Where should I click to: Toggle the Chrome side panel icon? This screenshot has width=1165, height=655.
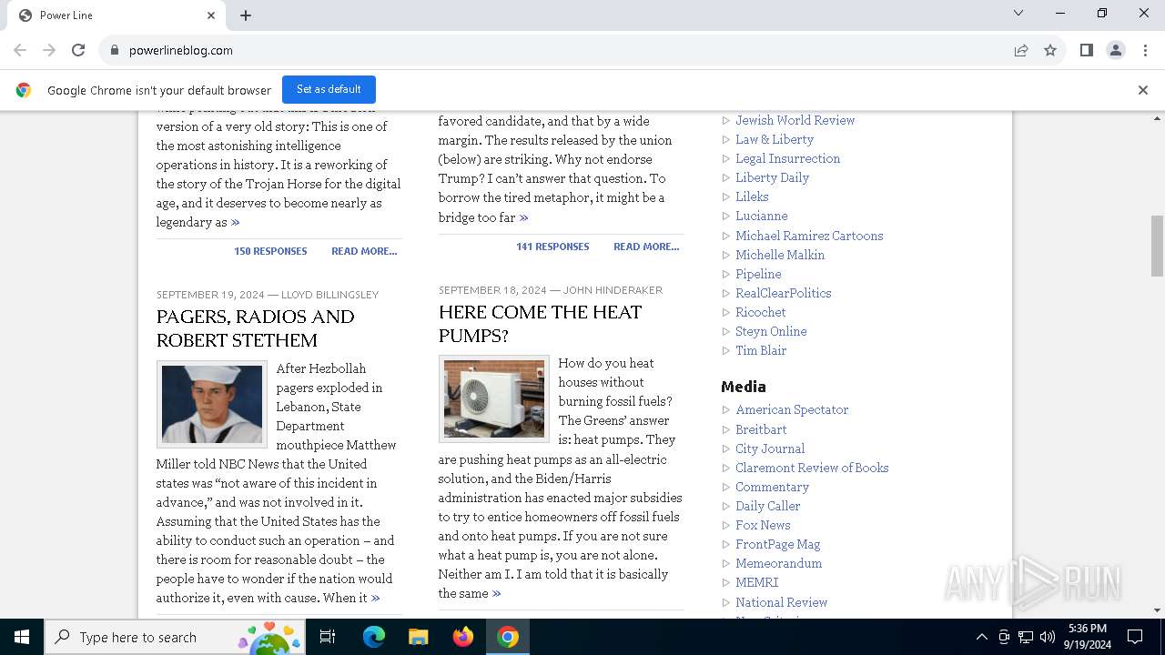1087,50
